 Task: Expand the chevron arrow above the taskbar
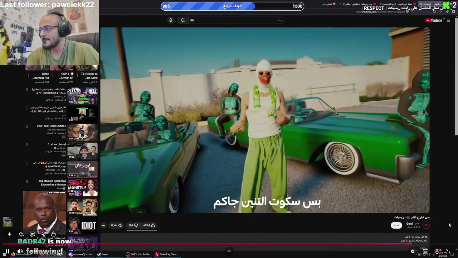click(229, 251)
